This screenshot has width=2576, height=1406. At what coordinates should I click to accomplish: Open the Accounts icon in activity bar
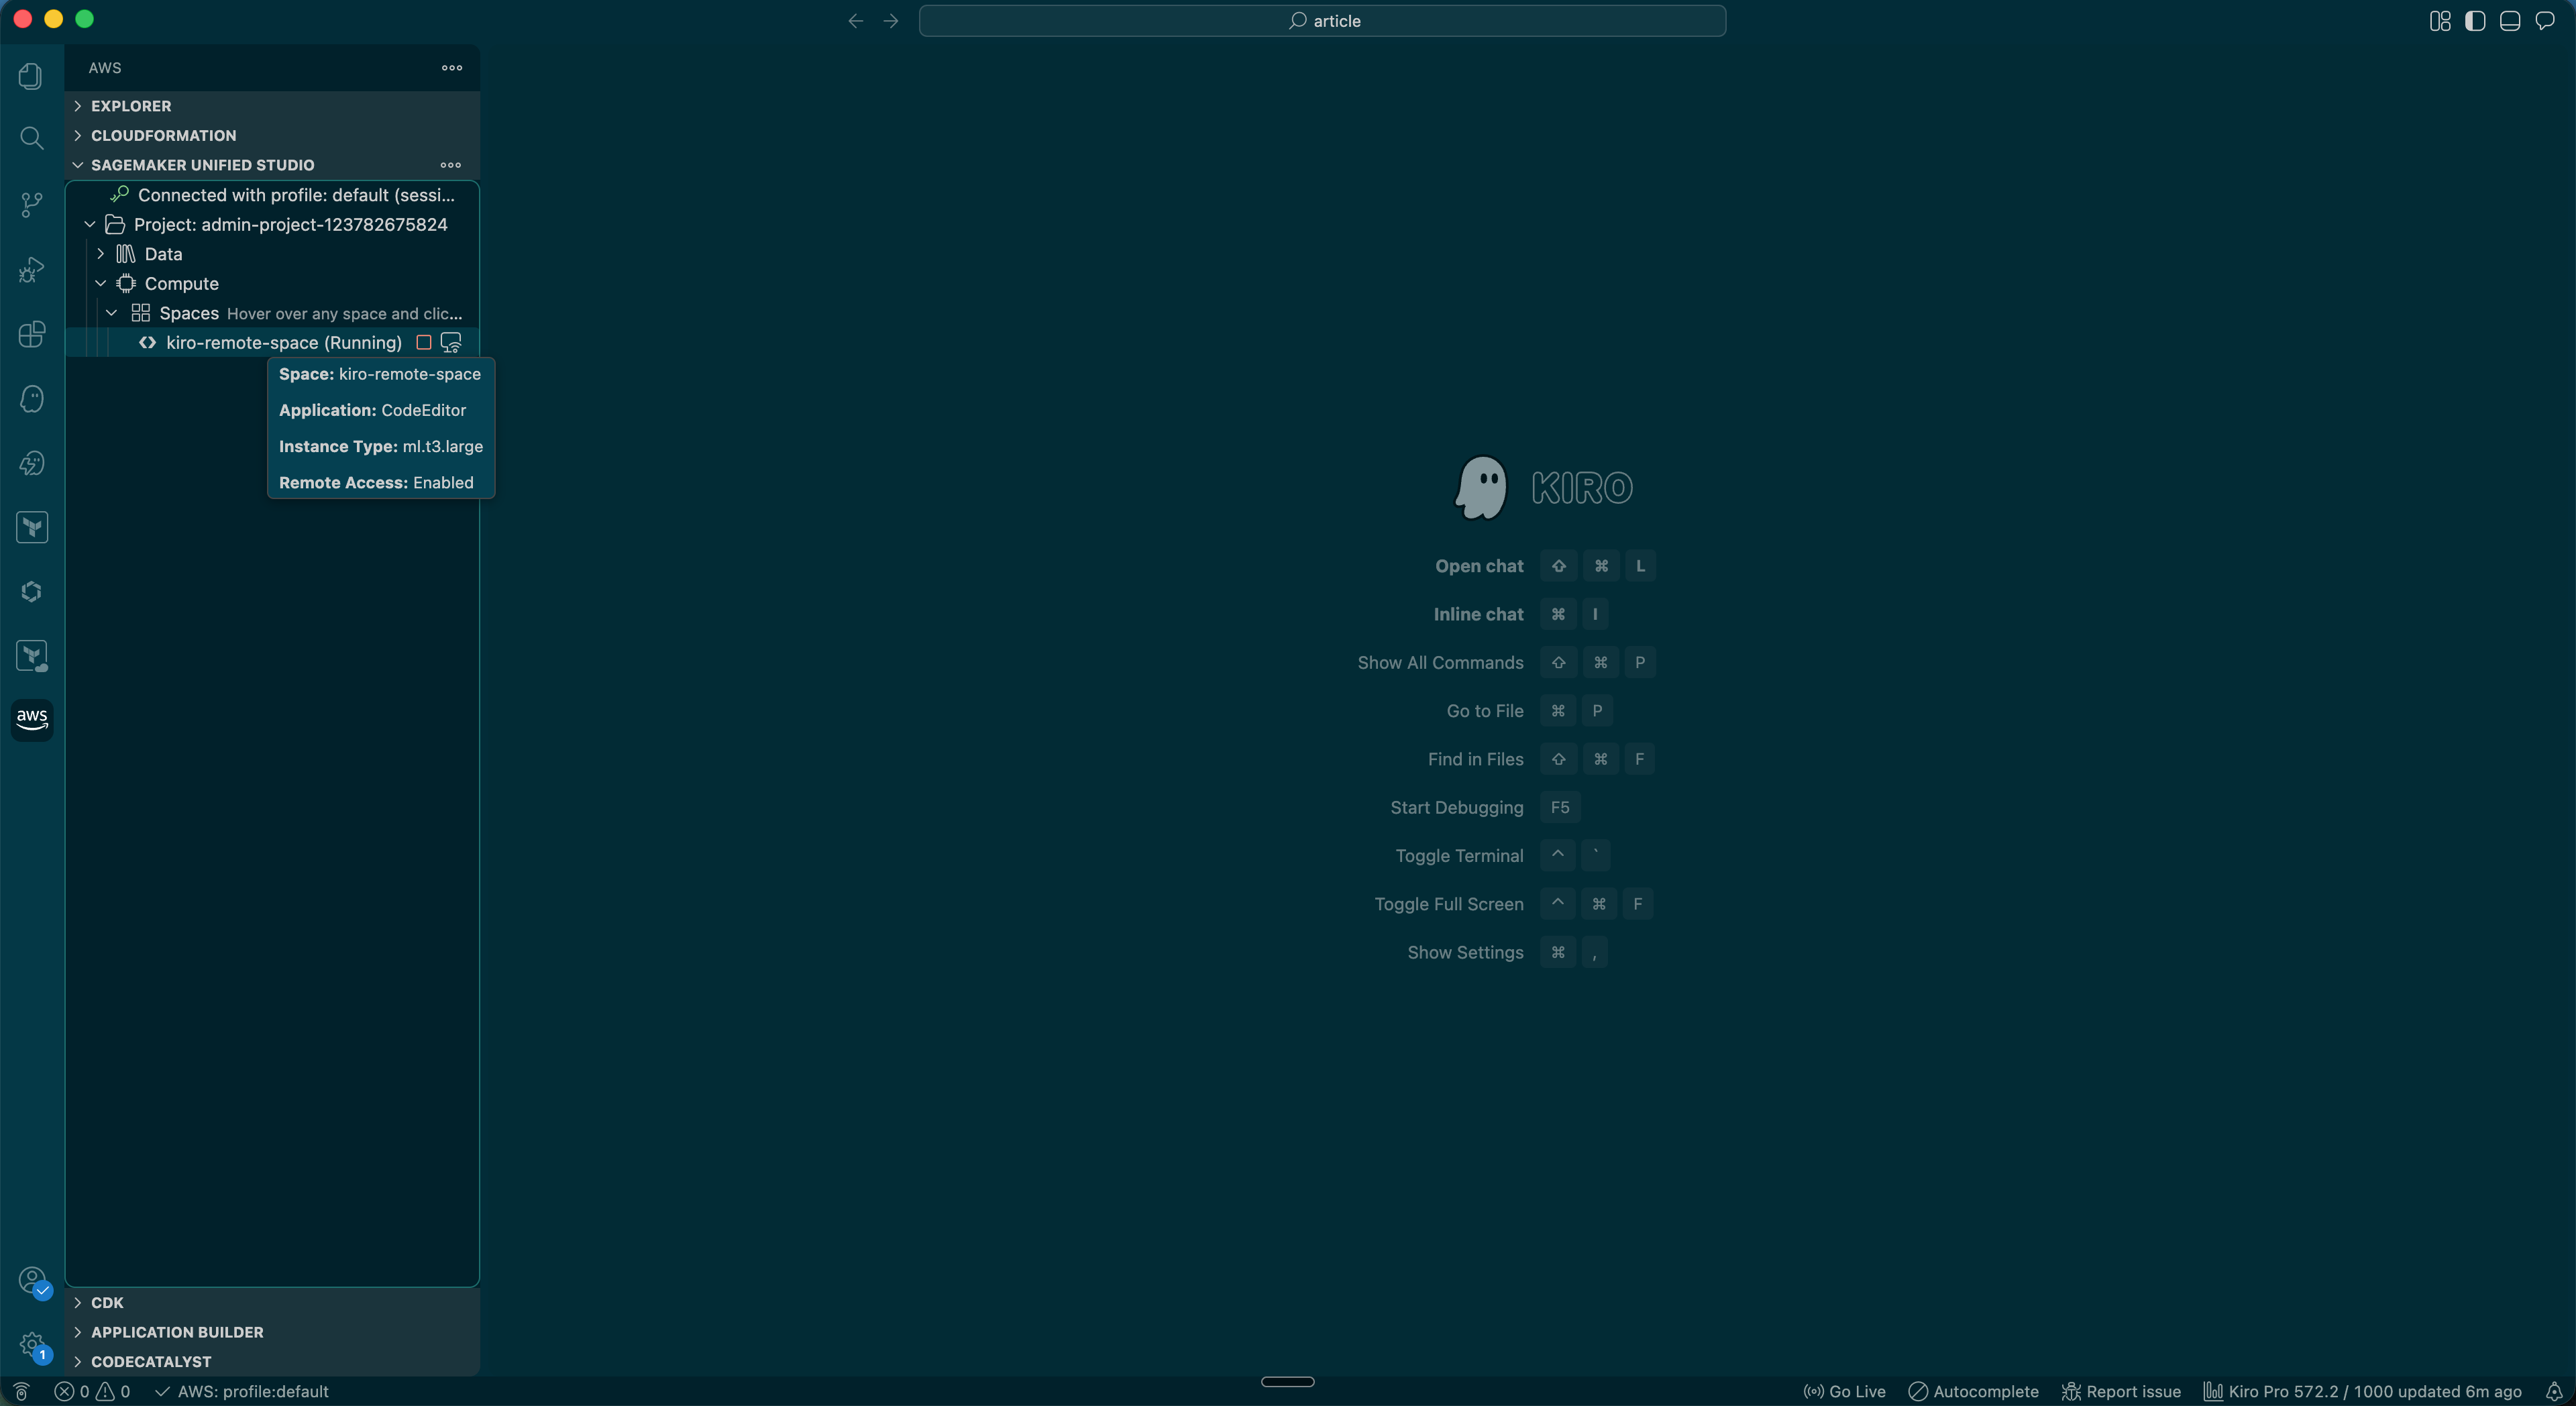pyautogui.click(x=31, y=1280)
